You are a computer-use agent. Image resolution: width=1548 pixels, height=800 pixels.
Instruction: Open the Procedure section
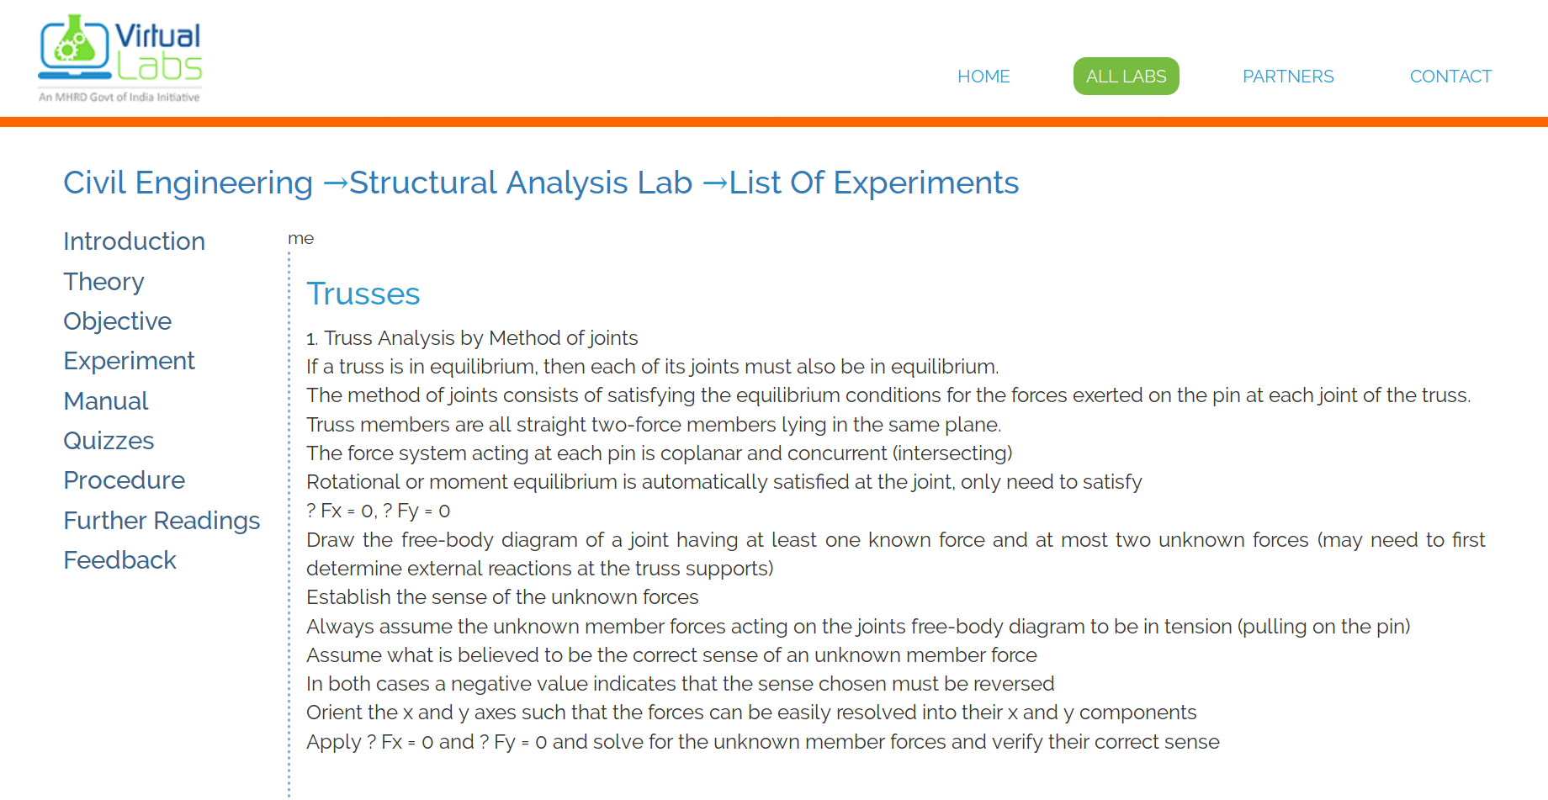pyautogui.click(x=124, y=480)
